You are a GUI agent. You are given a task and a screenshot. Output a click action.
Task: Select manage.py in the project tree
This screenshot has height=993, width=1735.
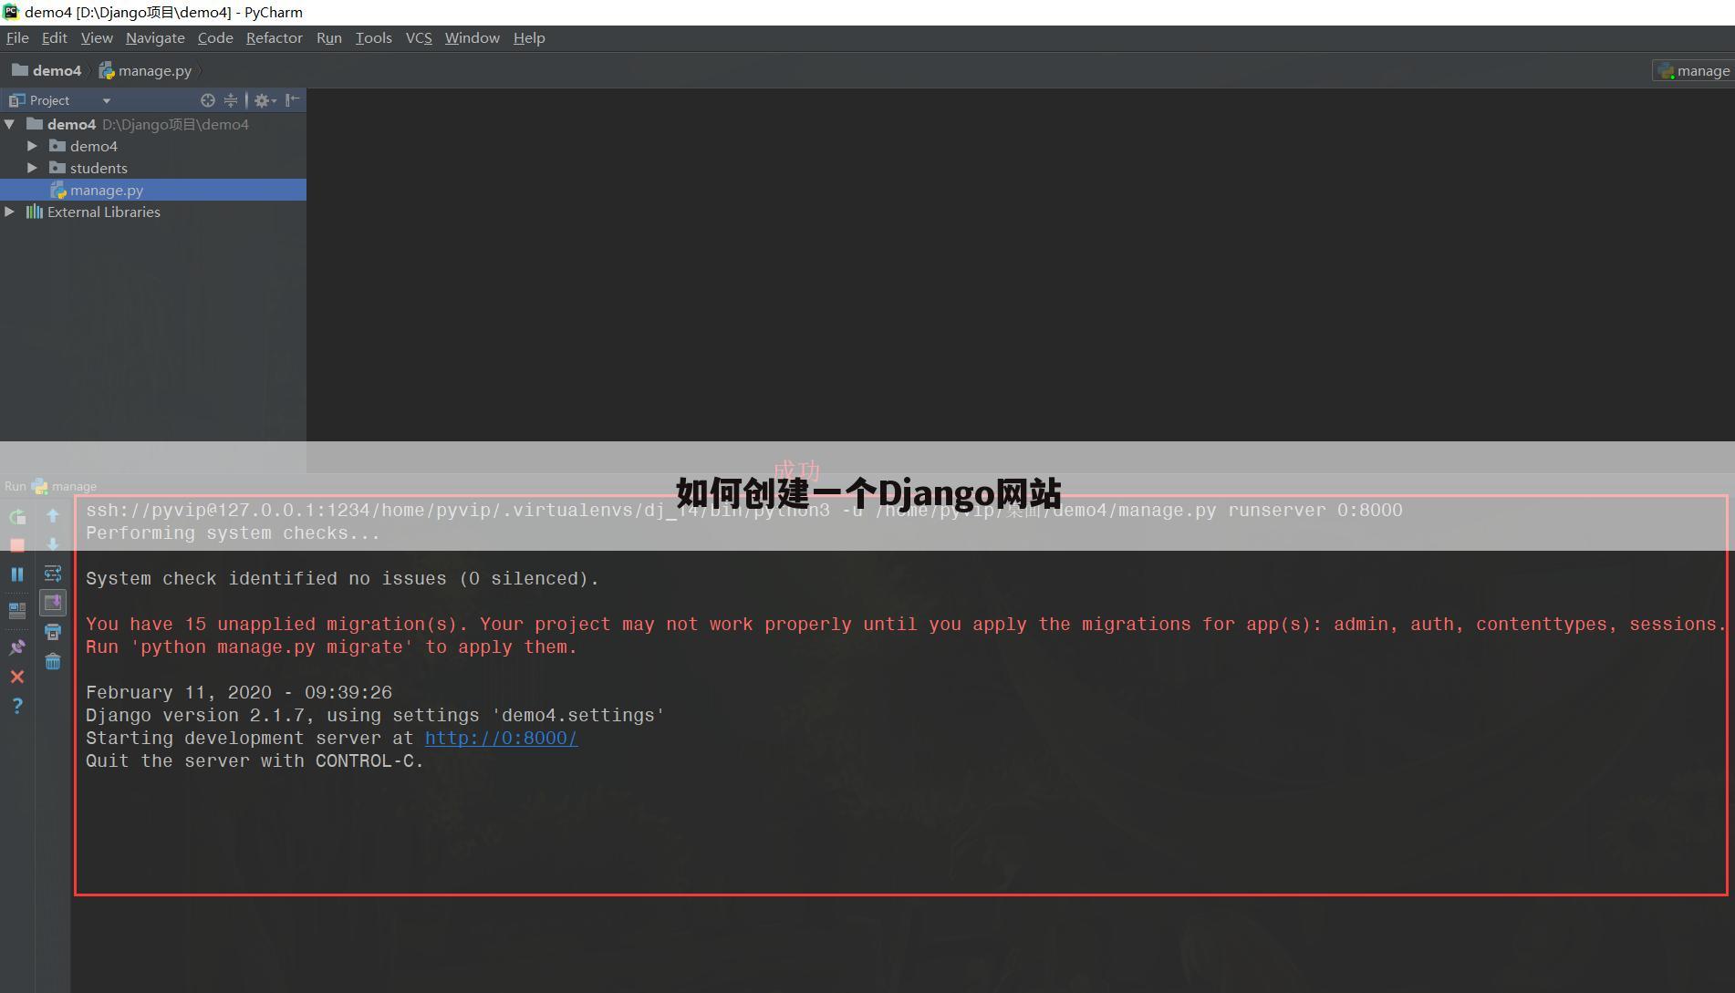pos(107,190)
